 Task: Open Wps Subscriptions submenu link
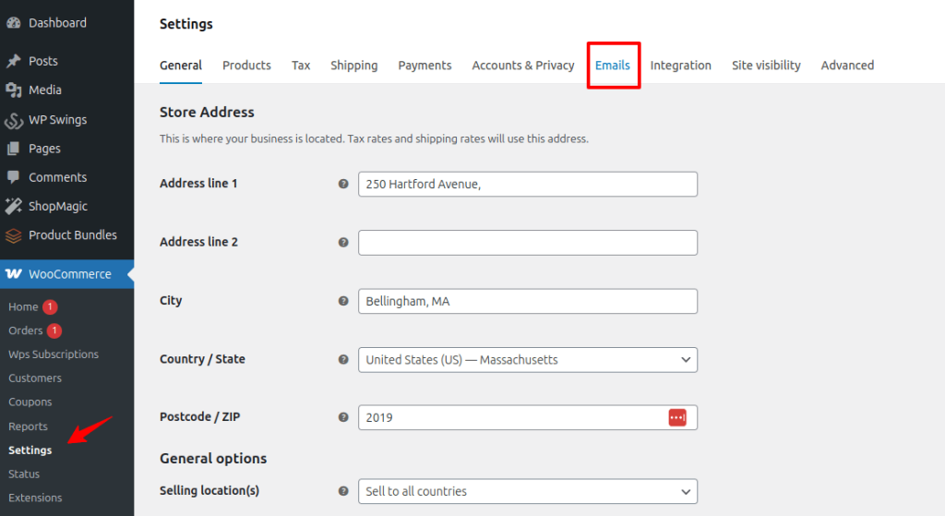point(54,354)
